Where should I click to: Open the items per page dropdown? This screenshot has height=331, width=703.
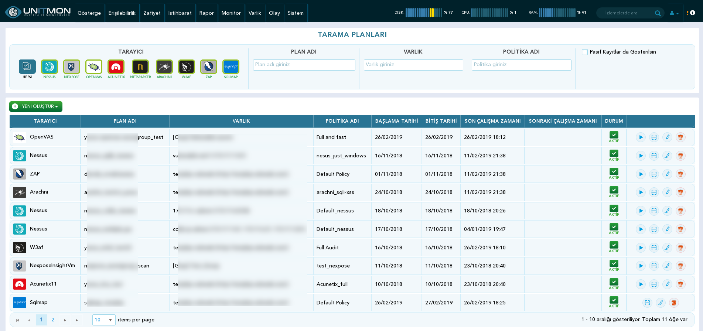[x=104, y=320]
